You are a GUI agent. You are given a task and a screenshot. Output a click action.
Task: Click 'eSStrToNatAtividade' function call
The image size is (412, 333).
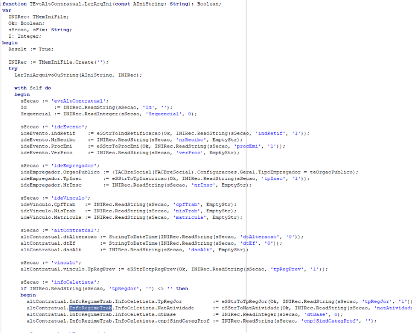[250, 308]
